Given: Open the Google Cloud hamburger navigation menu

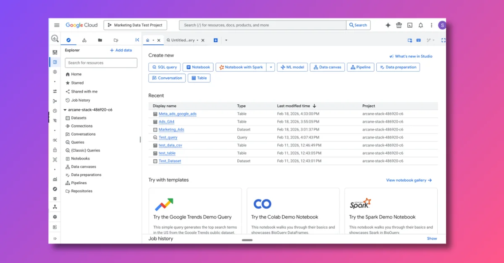Looking at the screenshot, I should pyautogui.click(x=57, y=25).
